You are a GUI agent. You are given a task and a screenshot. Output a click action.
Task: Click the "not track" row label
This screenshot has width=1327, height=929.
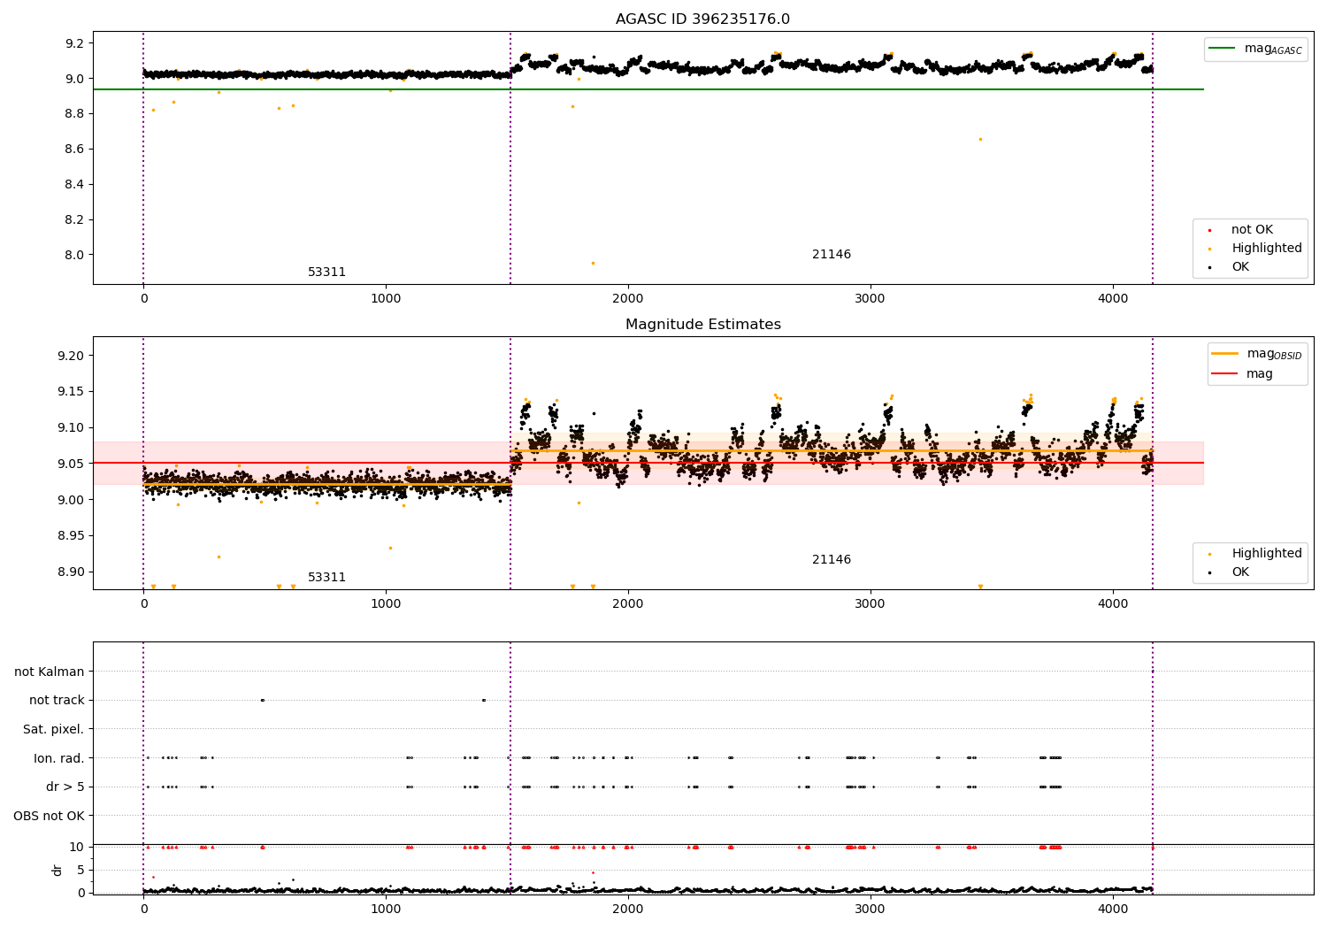pyautogui.click(x=57, y=701)
